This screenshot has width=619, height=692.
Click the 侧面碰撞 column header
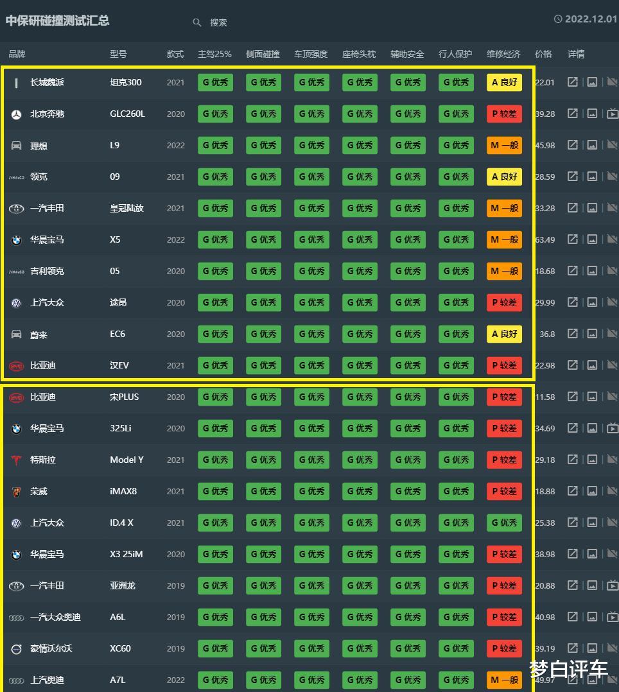pos(263,54)
